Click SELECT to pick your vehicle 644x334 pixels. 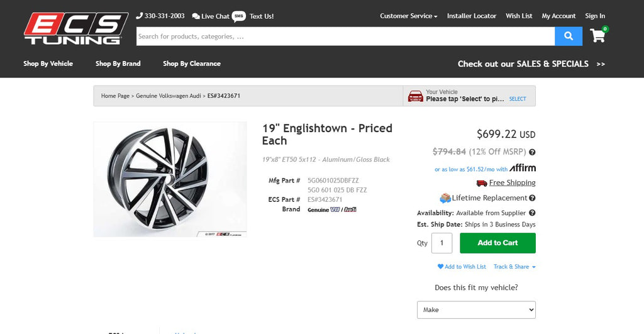pos(518,99)
